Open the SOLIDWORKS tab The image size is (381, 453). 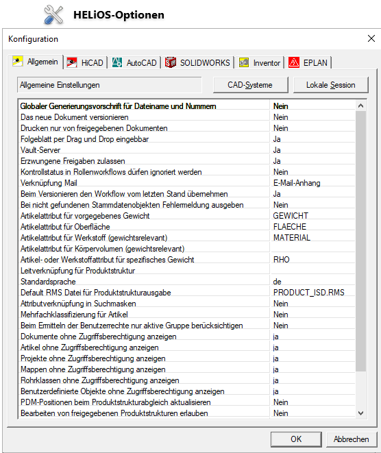click(198, 62)
